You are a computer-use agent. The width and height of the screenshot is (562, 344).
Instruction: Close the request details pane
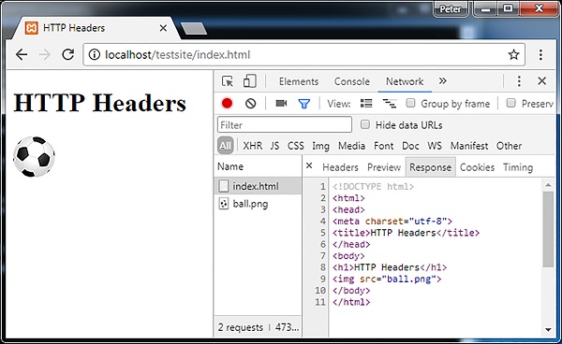coord(309,165)
